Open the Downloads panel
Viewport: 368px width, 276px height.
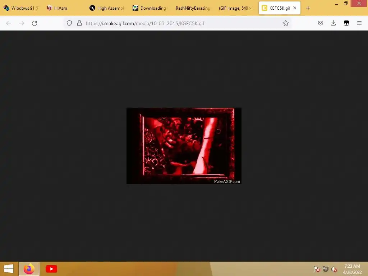(333, 23)
